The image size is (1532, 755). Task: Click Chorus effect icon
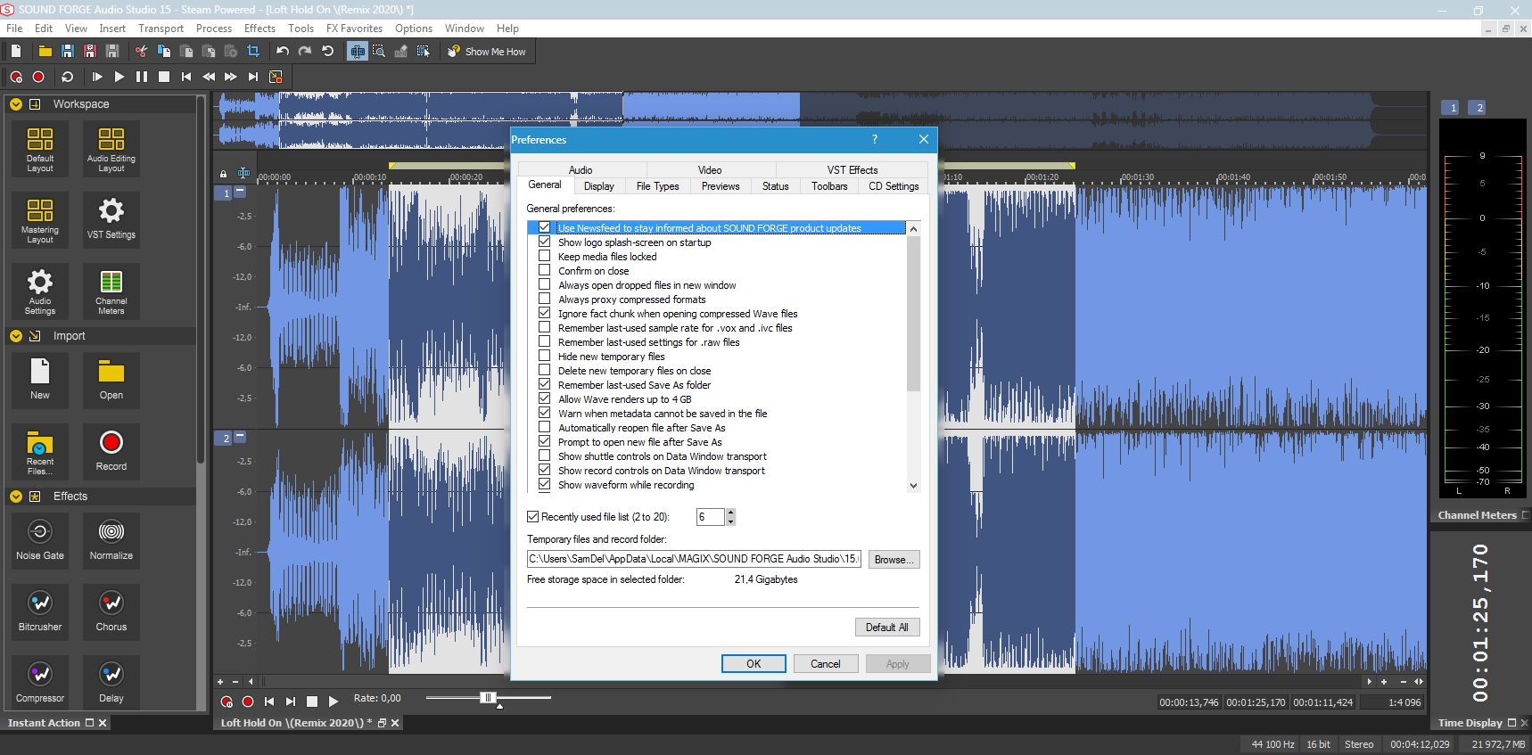pyautogui.click(x=111, y=611)
